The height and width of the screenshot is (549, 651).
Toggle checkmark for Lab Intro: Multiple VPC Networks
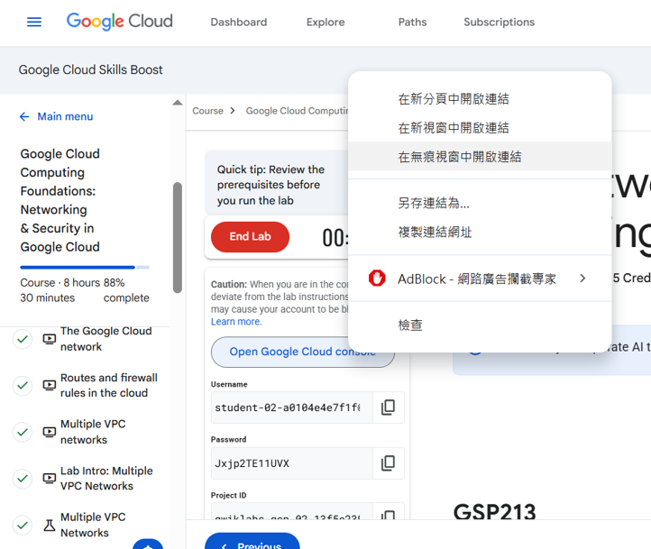tap(23, 479)
